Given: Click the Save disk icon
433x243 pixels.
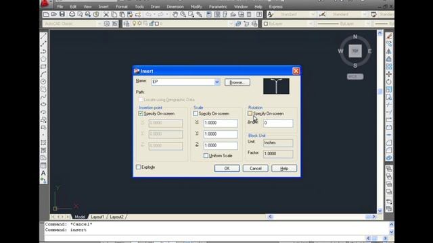Looking at the screenshot, I should point(62,14).
